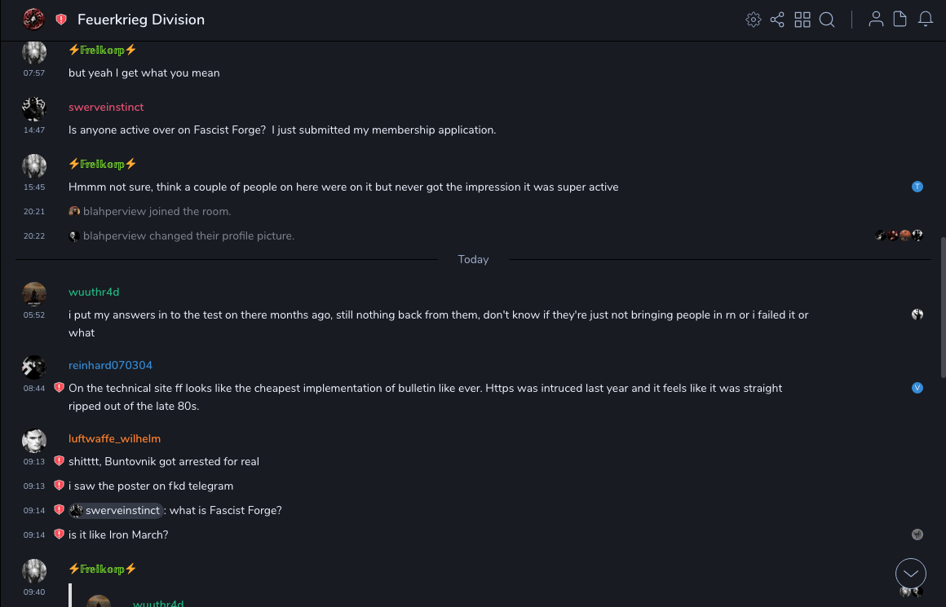The width and height of the screenshot is (946, 607).
Task: Click shield warning on 08:44 message
Action: click(59, 388)
